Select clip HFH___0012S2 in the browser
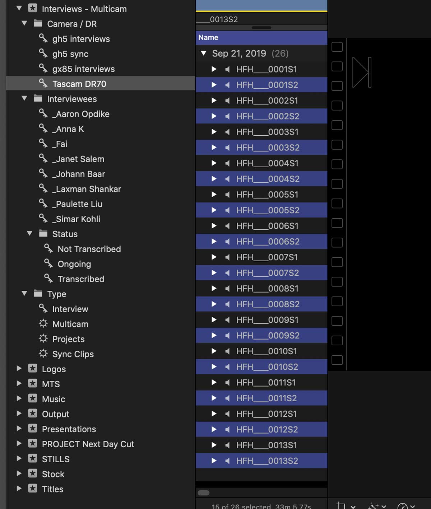This screenshot has width=431, height=509. tap(261, 429)
